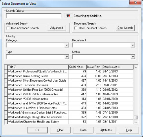The height and width of the screenshot is (137, 143).
Task: Expand the Department filter dropdown
Action: [x=133, y=45]
